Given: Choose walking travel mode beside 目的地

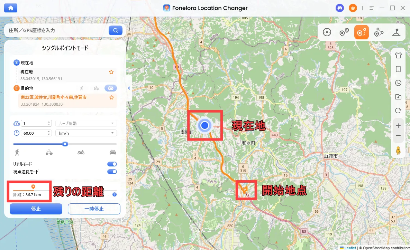Looking at the screenshot, I should 82,88.
